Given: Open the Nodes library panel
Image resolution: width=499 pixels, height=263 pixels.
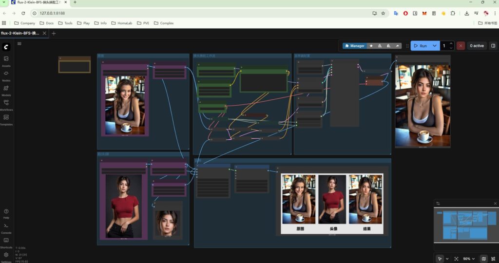Looking at the screenshot, I should pos(6,75).
